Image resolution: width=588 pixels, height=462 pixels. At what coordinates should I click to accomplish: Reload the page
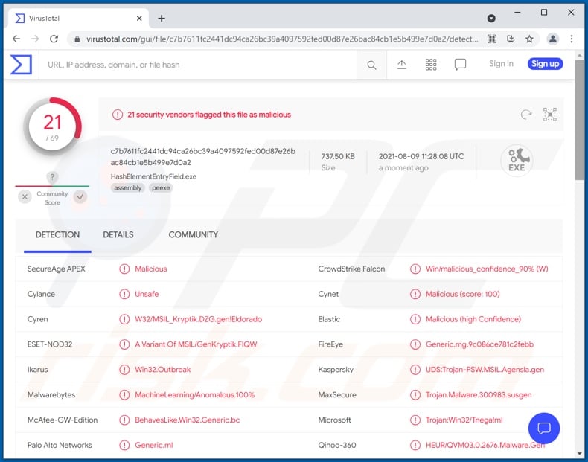click(x=54, y=39)
